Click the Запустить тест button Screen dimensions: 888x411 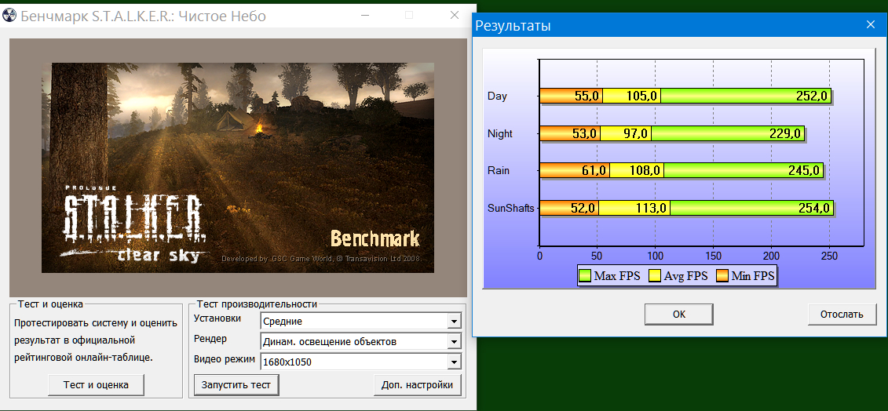coord(236,385)
